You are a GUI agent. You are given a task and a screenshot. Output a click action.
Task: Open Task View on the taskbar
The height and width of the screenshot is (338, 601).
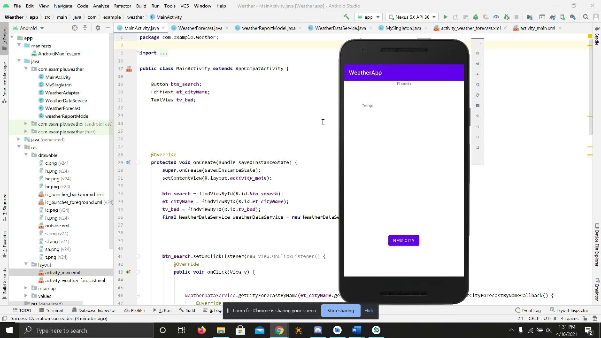182,330
